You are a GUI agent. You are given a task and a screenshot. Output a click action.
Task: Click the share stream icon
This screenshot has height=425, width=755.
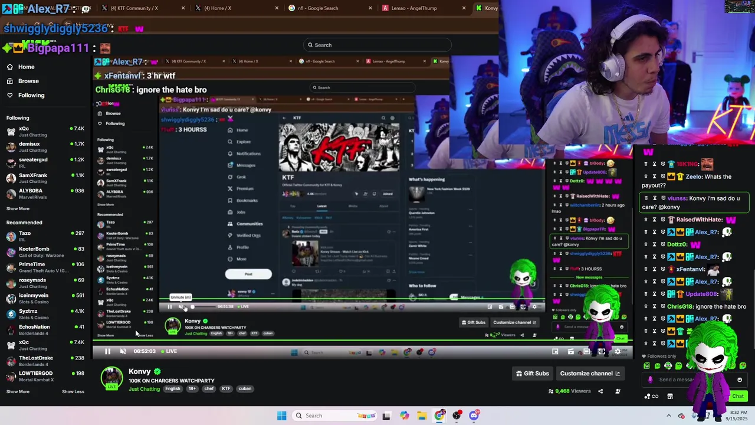(600, 391)
